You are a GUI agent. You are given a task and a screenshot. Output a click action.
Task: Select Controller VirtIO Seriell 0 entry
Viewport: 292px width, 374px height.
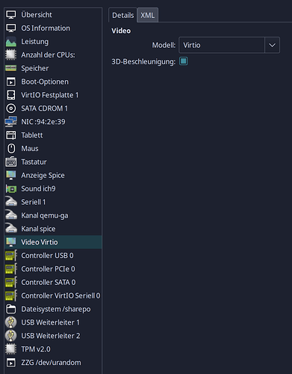pyautogui.click(x=53, y=295)
